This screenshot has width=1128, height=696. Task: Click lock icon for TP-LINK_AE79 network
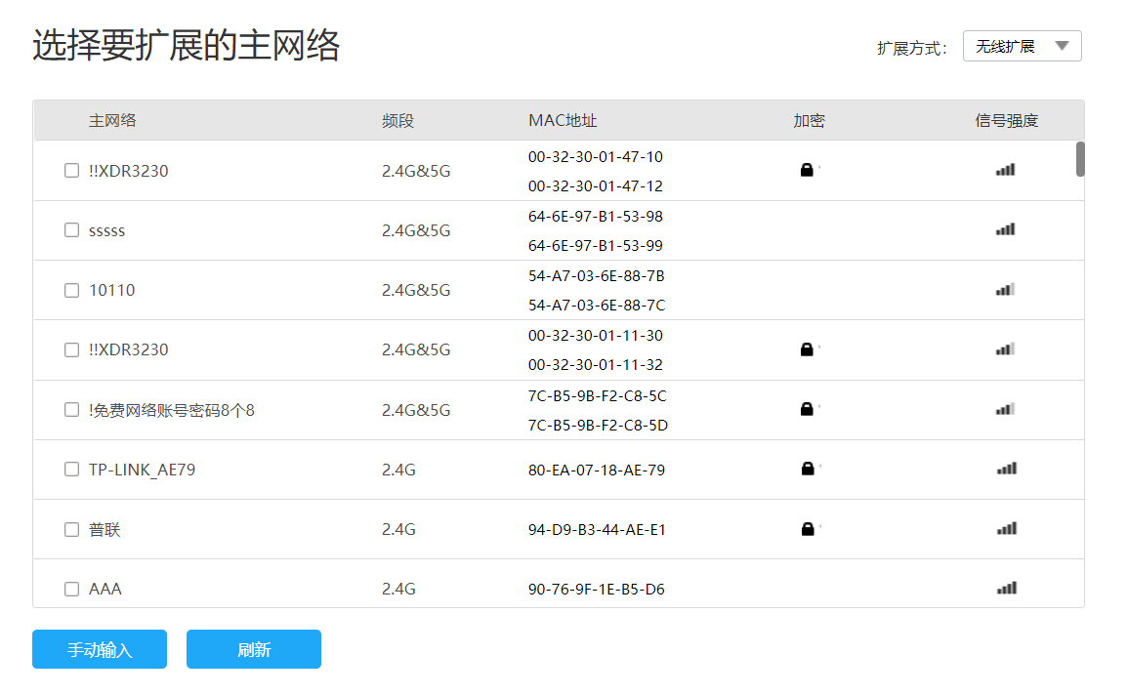click(x=807, y=470)
